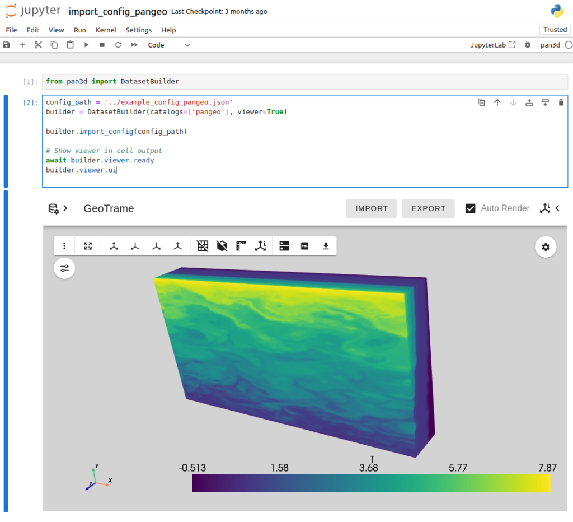Viewport: 573px width, 522px height.
Task: Click the EXPORT button
Action: tap(428, 208)
